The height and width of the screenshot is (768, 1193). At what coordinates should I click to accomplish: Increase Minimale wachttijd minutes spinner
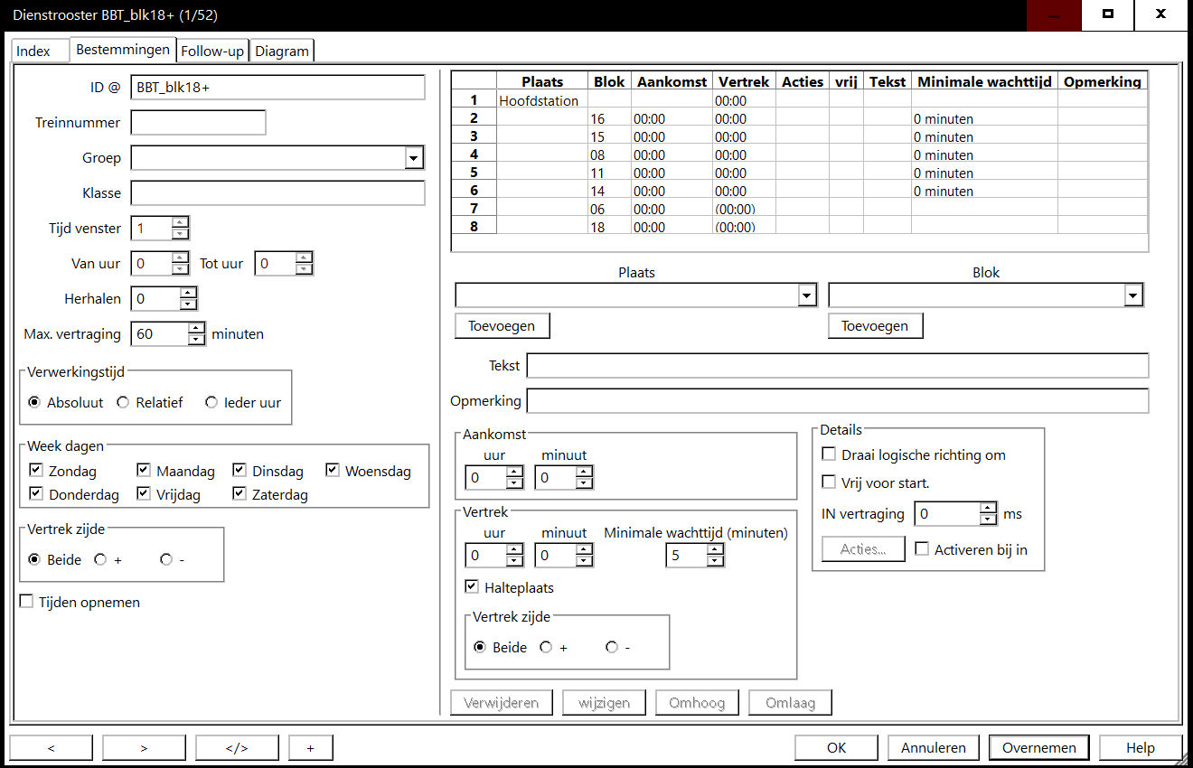click(715, 550)
